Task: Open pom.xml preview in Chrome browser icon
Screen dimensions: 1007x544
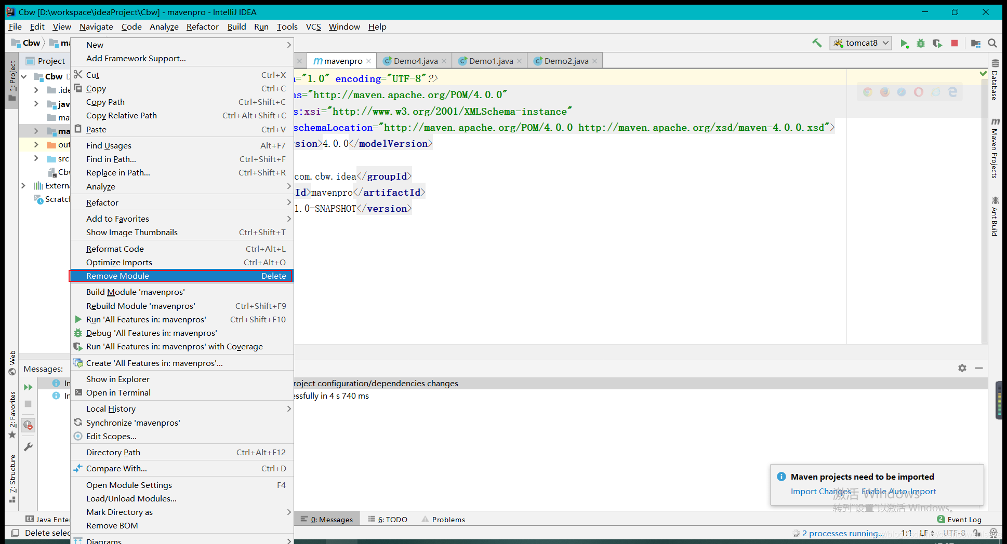Action: 868,92
